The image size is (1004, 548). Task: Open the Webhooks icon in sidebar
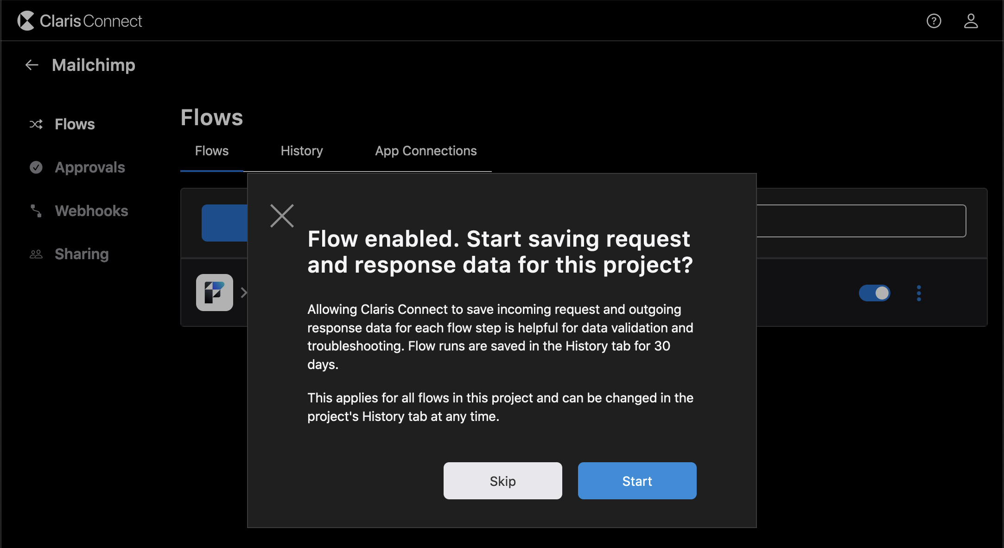pyautogui.click(x=36, y=211)
